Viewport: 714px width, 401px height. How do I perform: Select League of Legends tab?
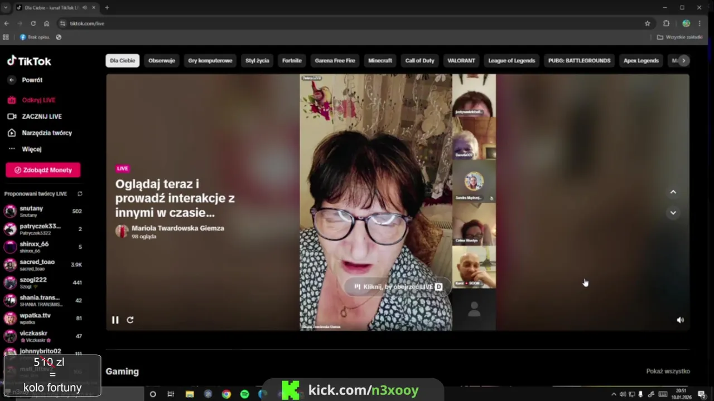tap(512, 61)
